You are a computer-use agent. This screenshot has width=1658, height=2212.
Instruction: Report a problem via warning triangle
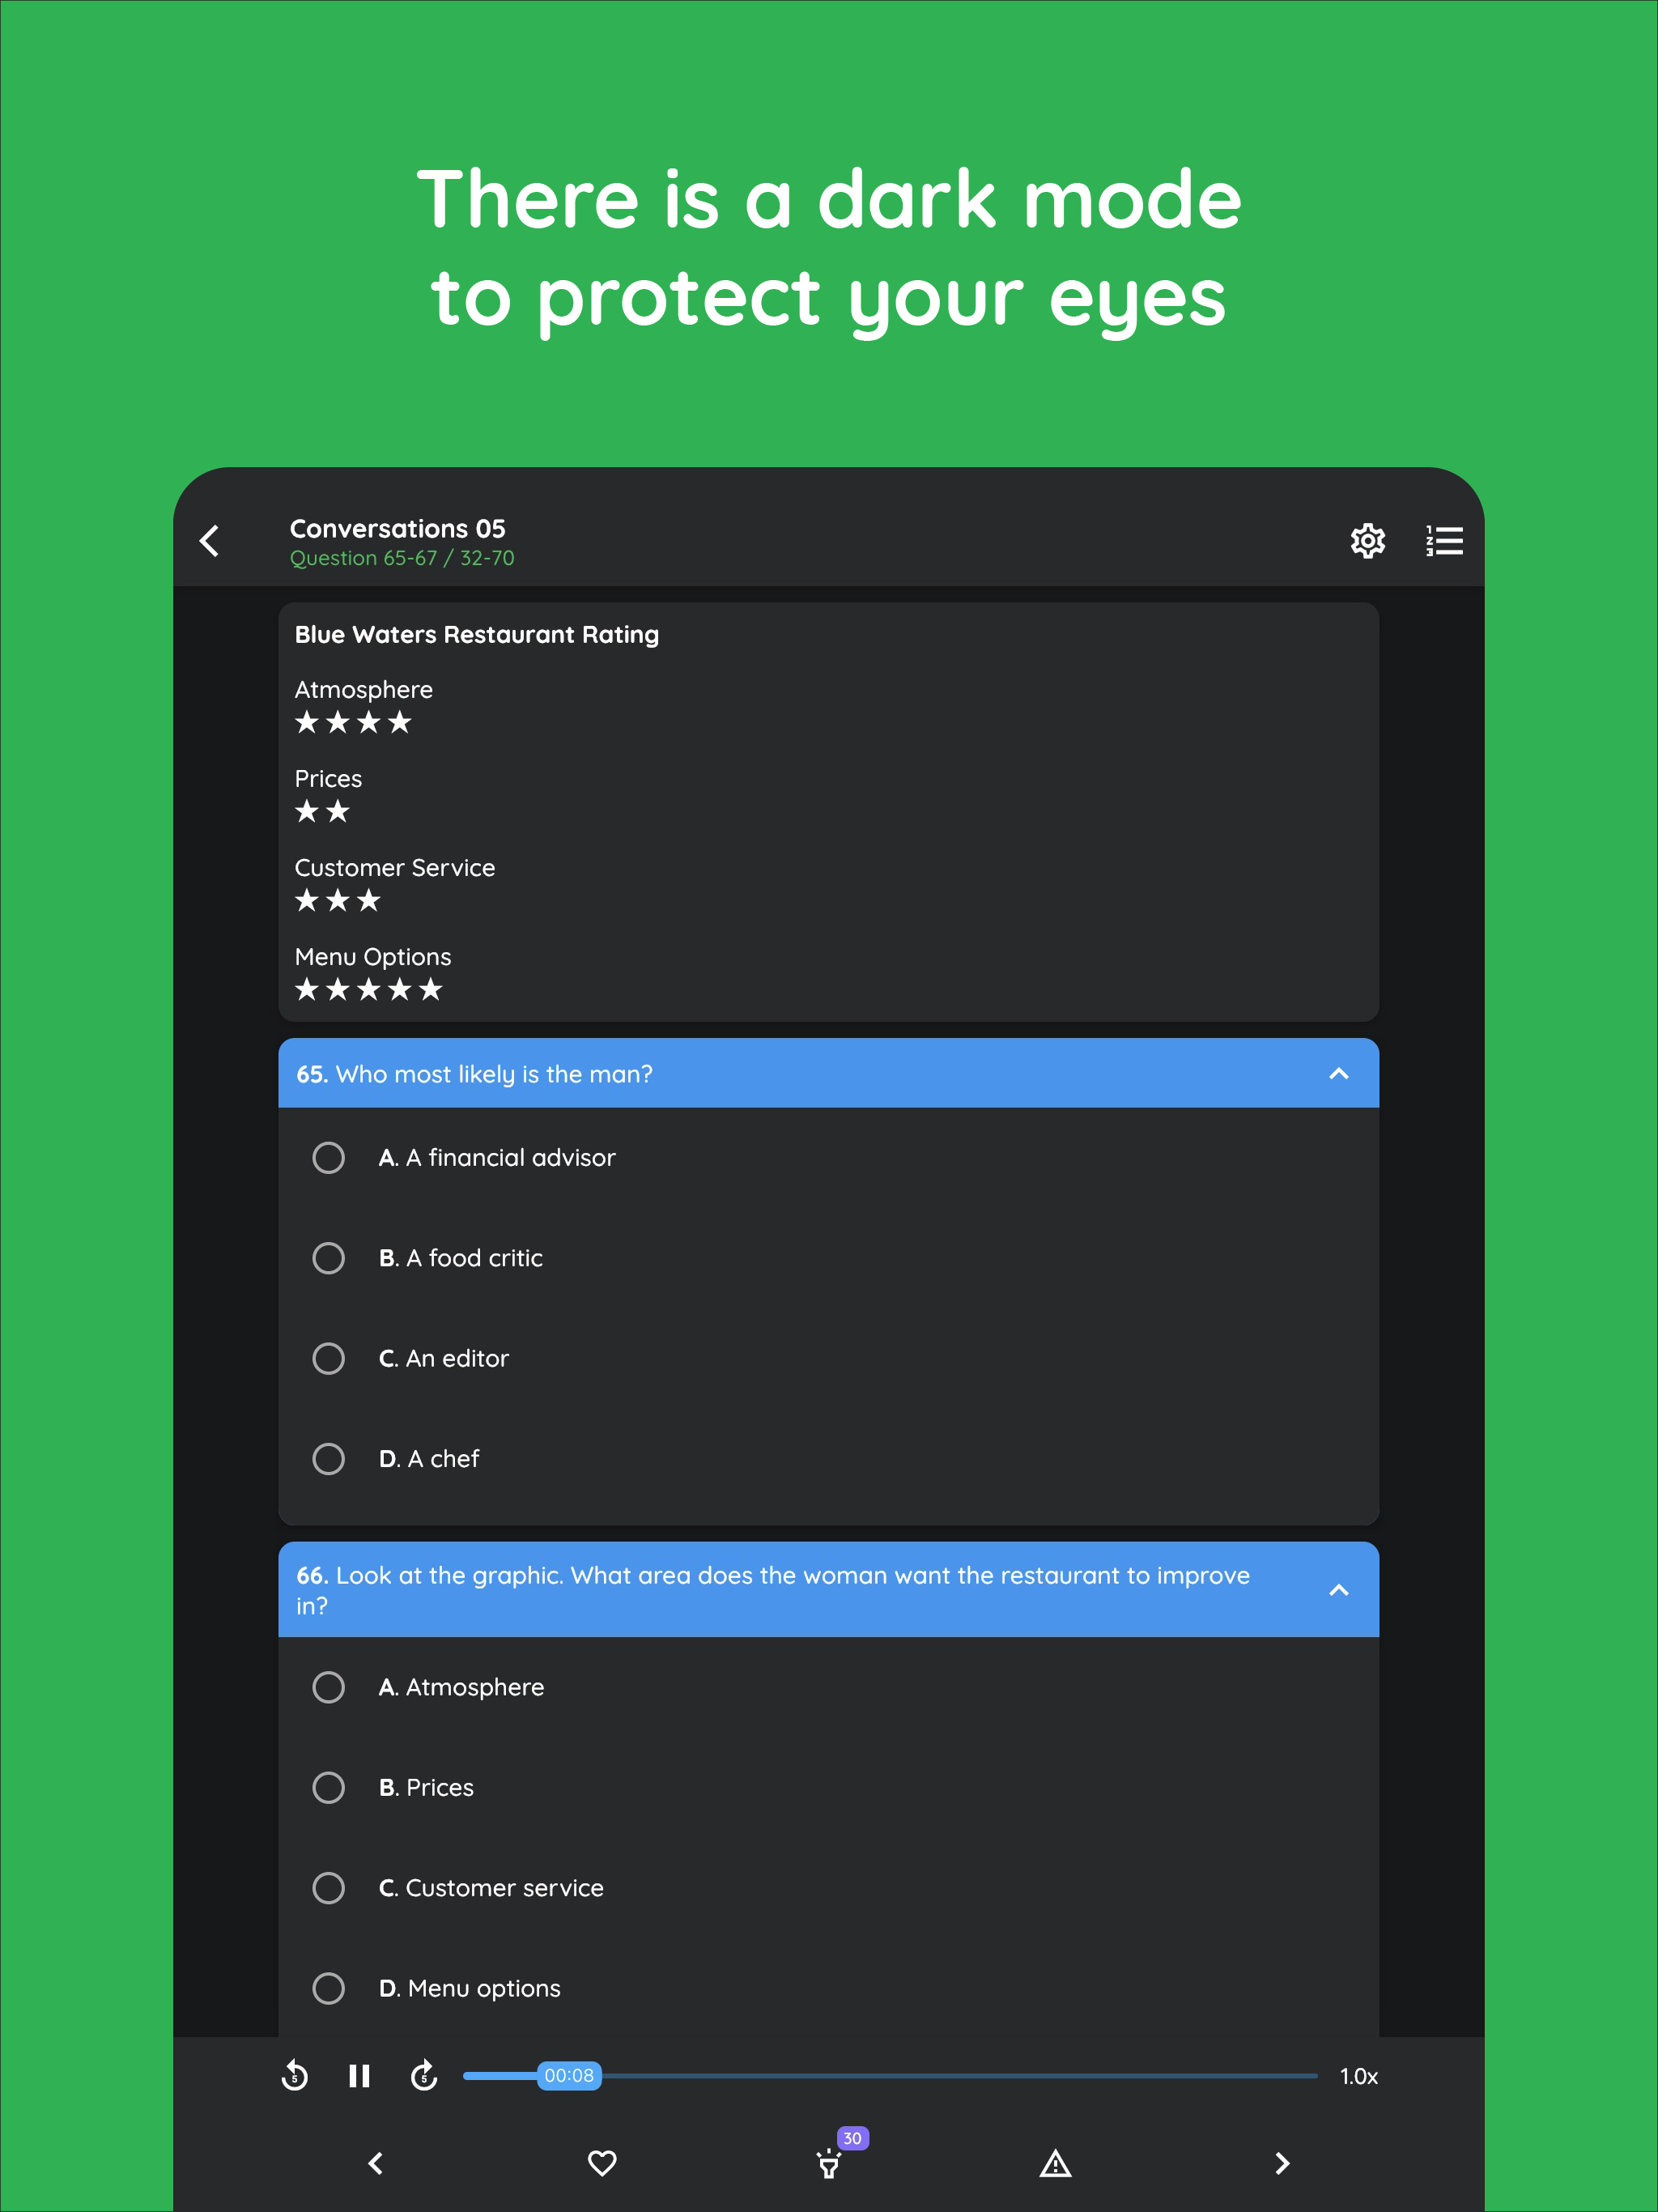point(1055,2163)
